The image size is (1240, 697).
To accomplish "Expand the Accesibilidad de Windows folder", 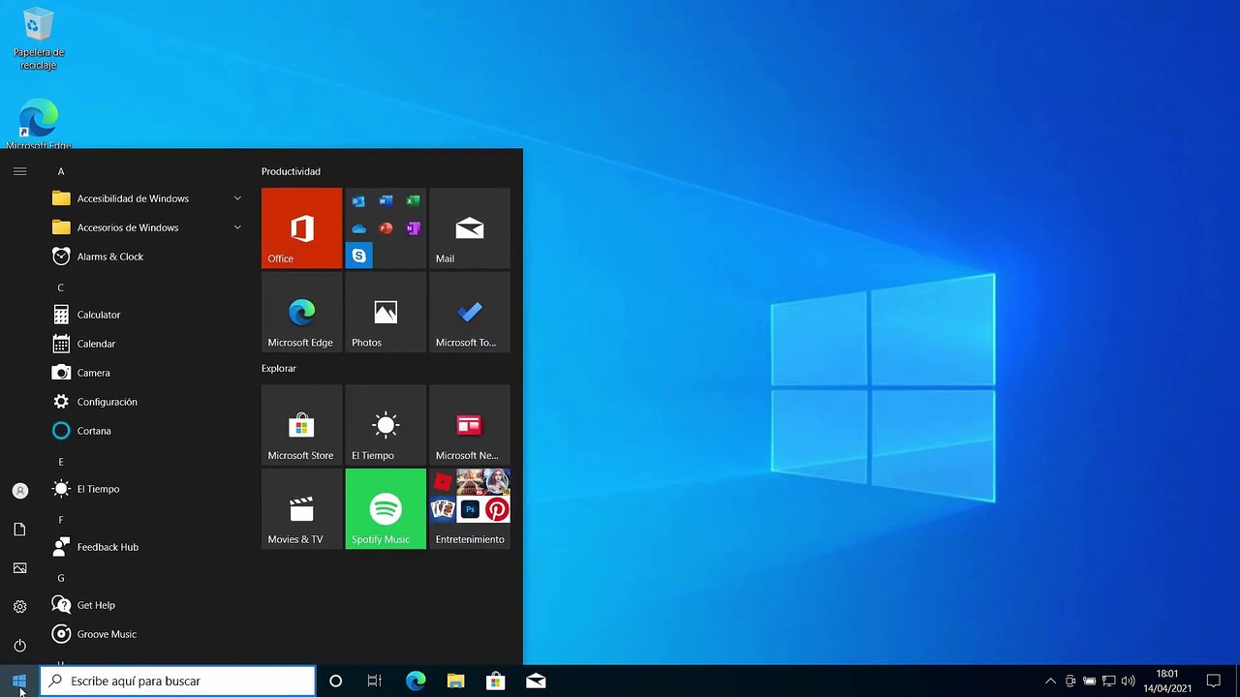I will tap(145, 198).
